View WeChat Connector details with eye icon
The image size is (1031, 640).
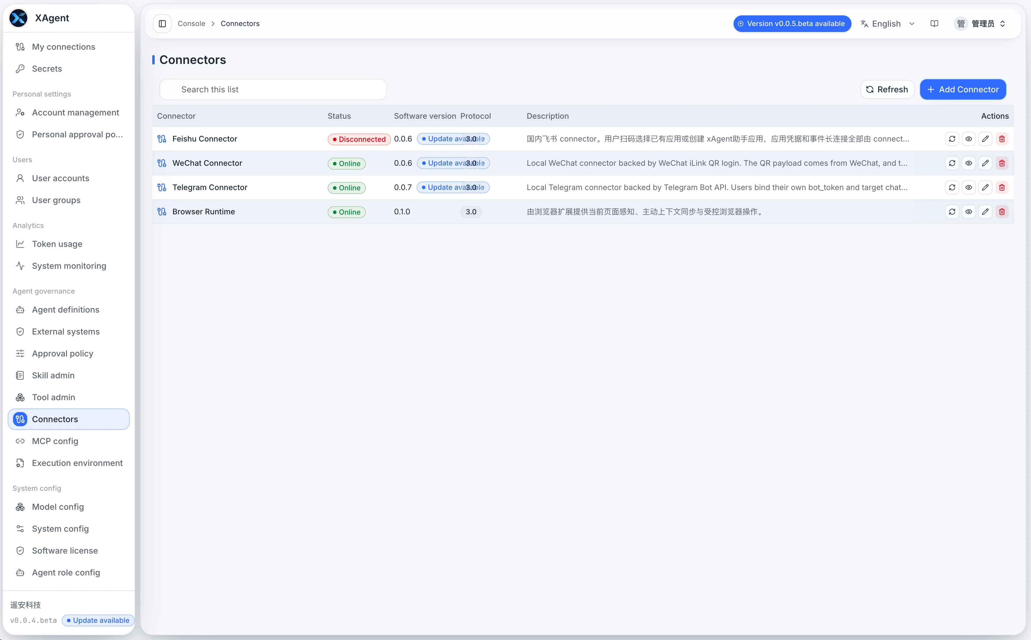point(968,163)
